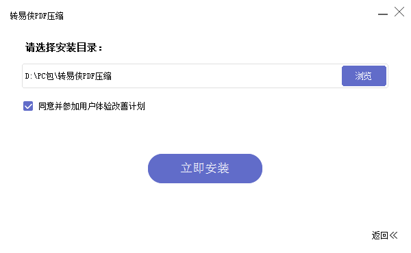The width and height of the screenshot is (411, 253).
Task: Open folder browser with 浏览 button
Action: pyautogui.click(x=364, y=76)
